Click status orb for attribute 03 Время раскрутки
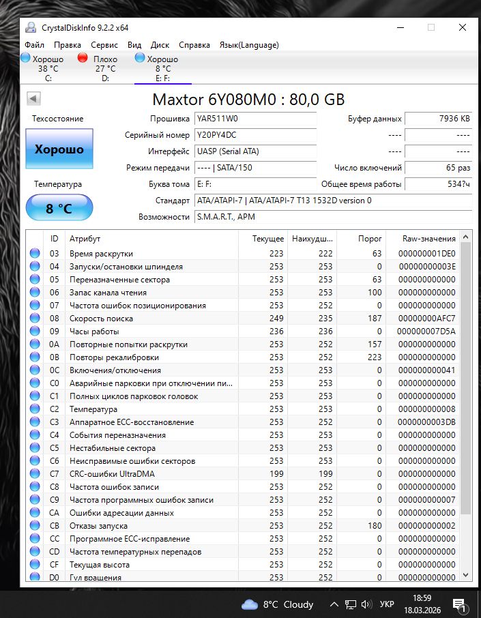481x618 pixels. coord(35,254)
